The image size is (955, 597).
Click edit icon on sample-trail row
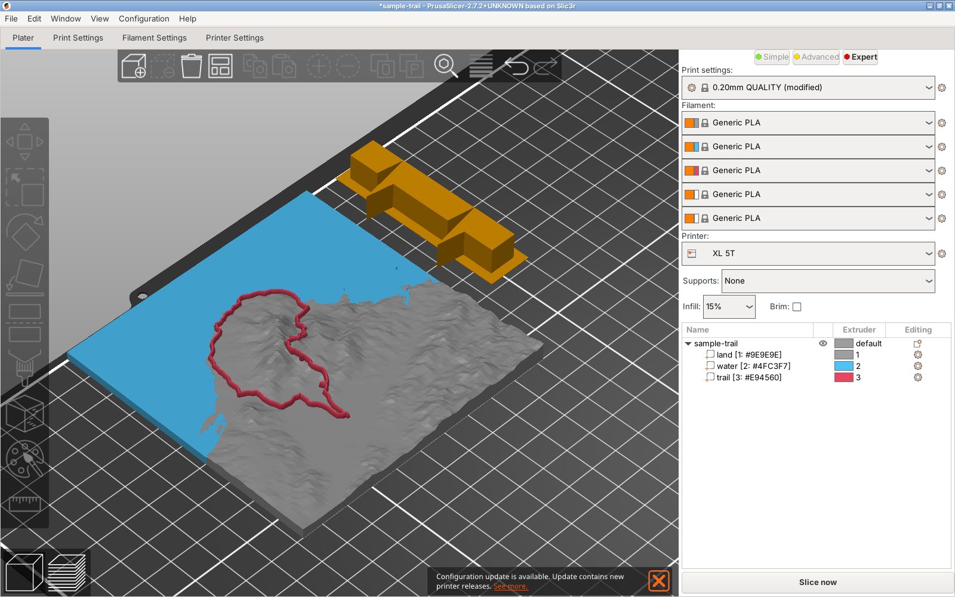click(x=918, y=343)
